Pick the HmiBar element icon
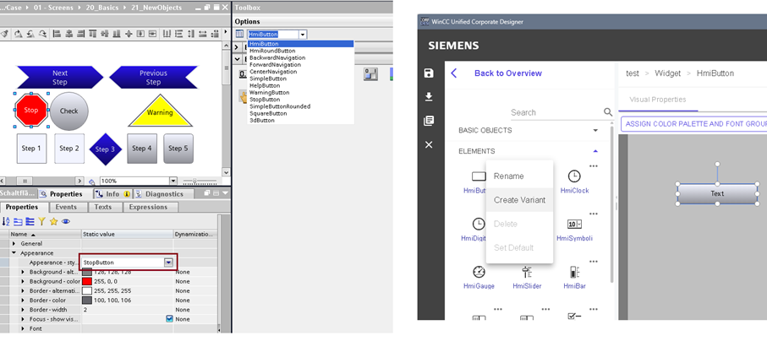Screen dimensions: 767x341 point(574,272)
